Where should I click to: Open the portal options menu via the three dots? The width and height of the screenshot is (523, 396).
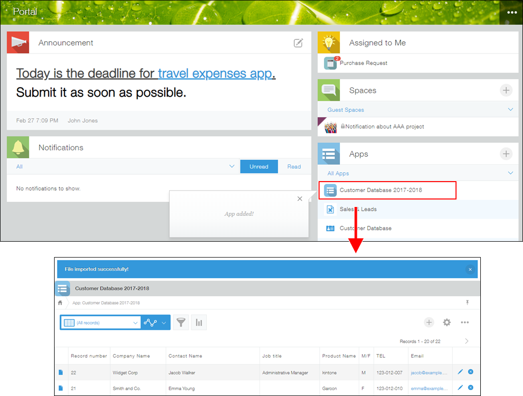click(511, 12)
